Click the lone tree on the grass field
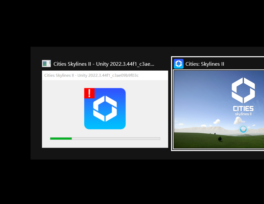The width and height of the screenshot is (264, 204). (220, 139)
